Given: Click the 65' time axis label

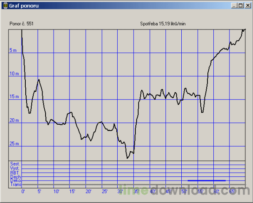Looking at the screenshot, I should [232, 191].
